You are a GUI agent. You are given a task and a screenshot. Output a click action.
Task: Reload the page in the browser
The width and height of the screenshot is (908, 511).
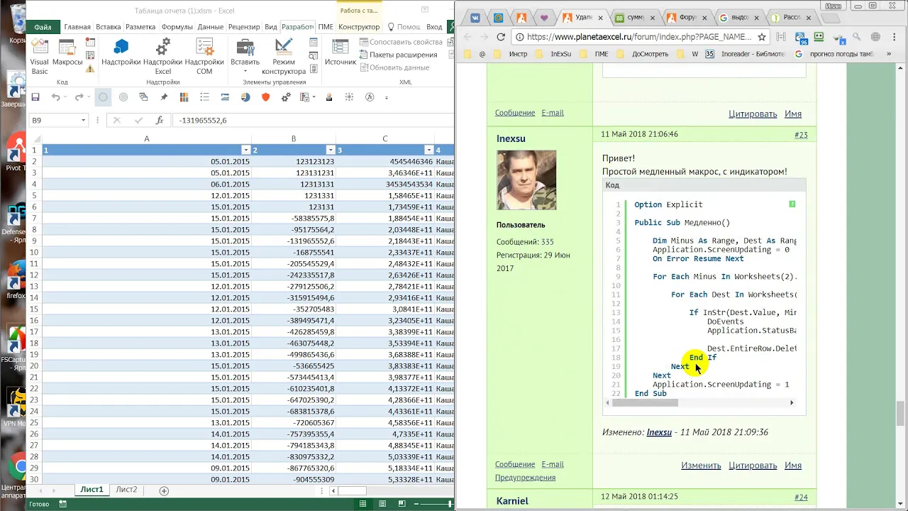pyautogui.click(x=501, y=37)
